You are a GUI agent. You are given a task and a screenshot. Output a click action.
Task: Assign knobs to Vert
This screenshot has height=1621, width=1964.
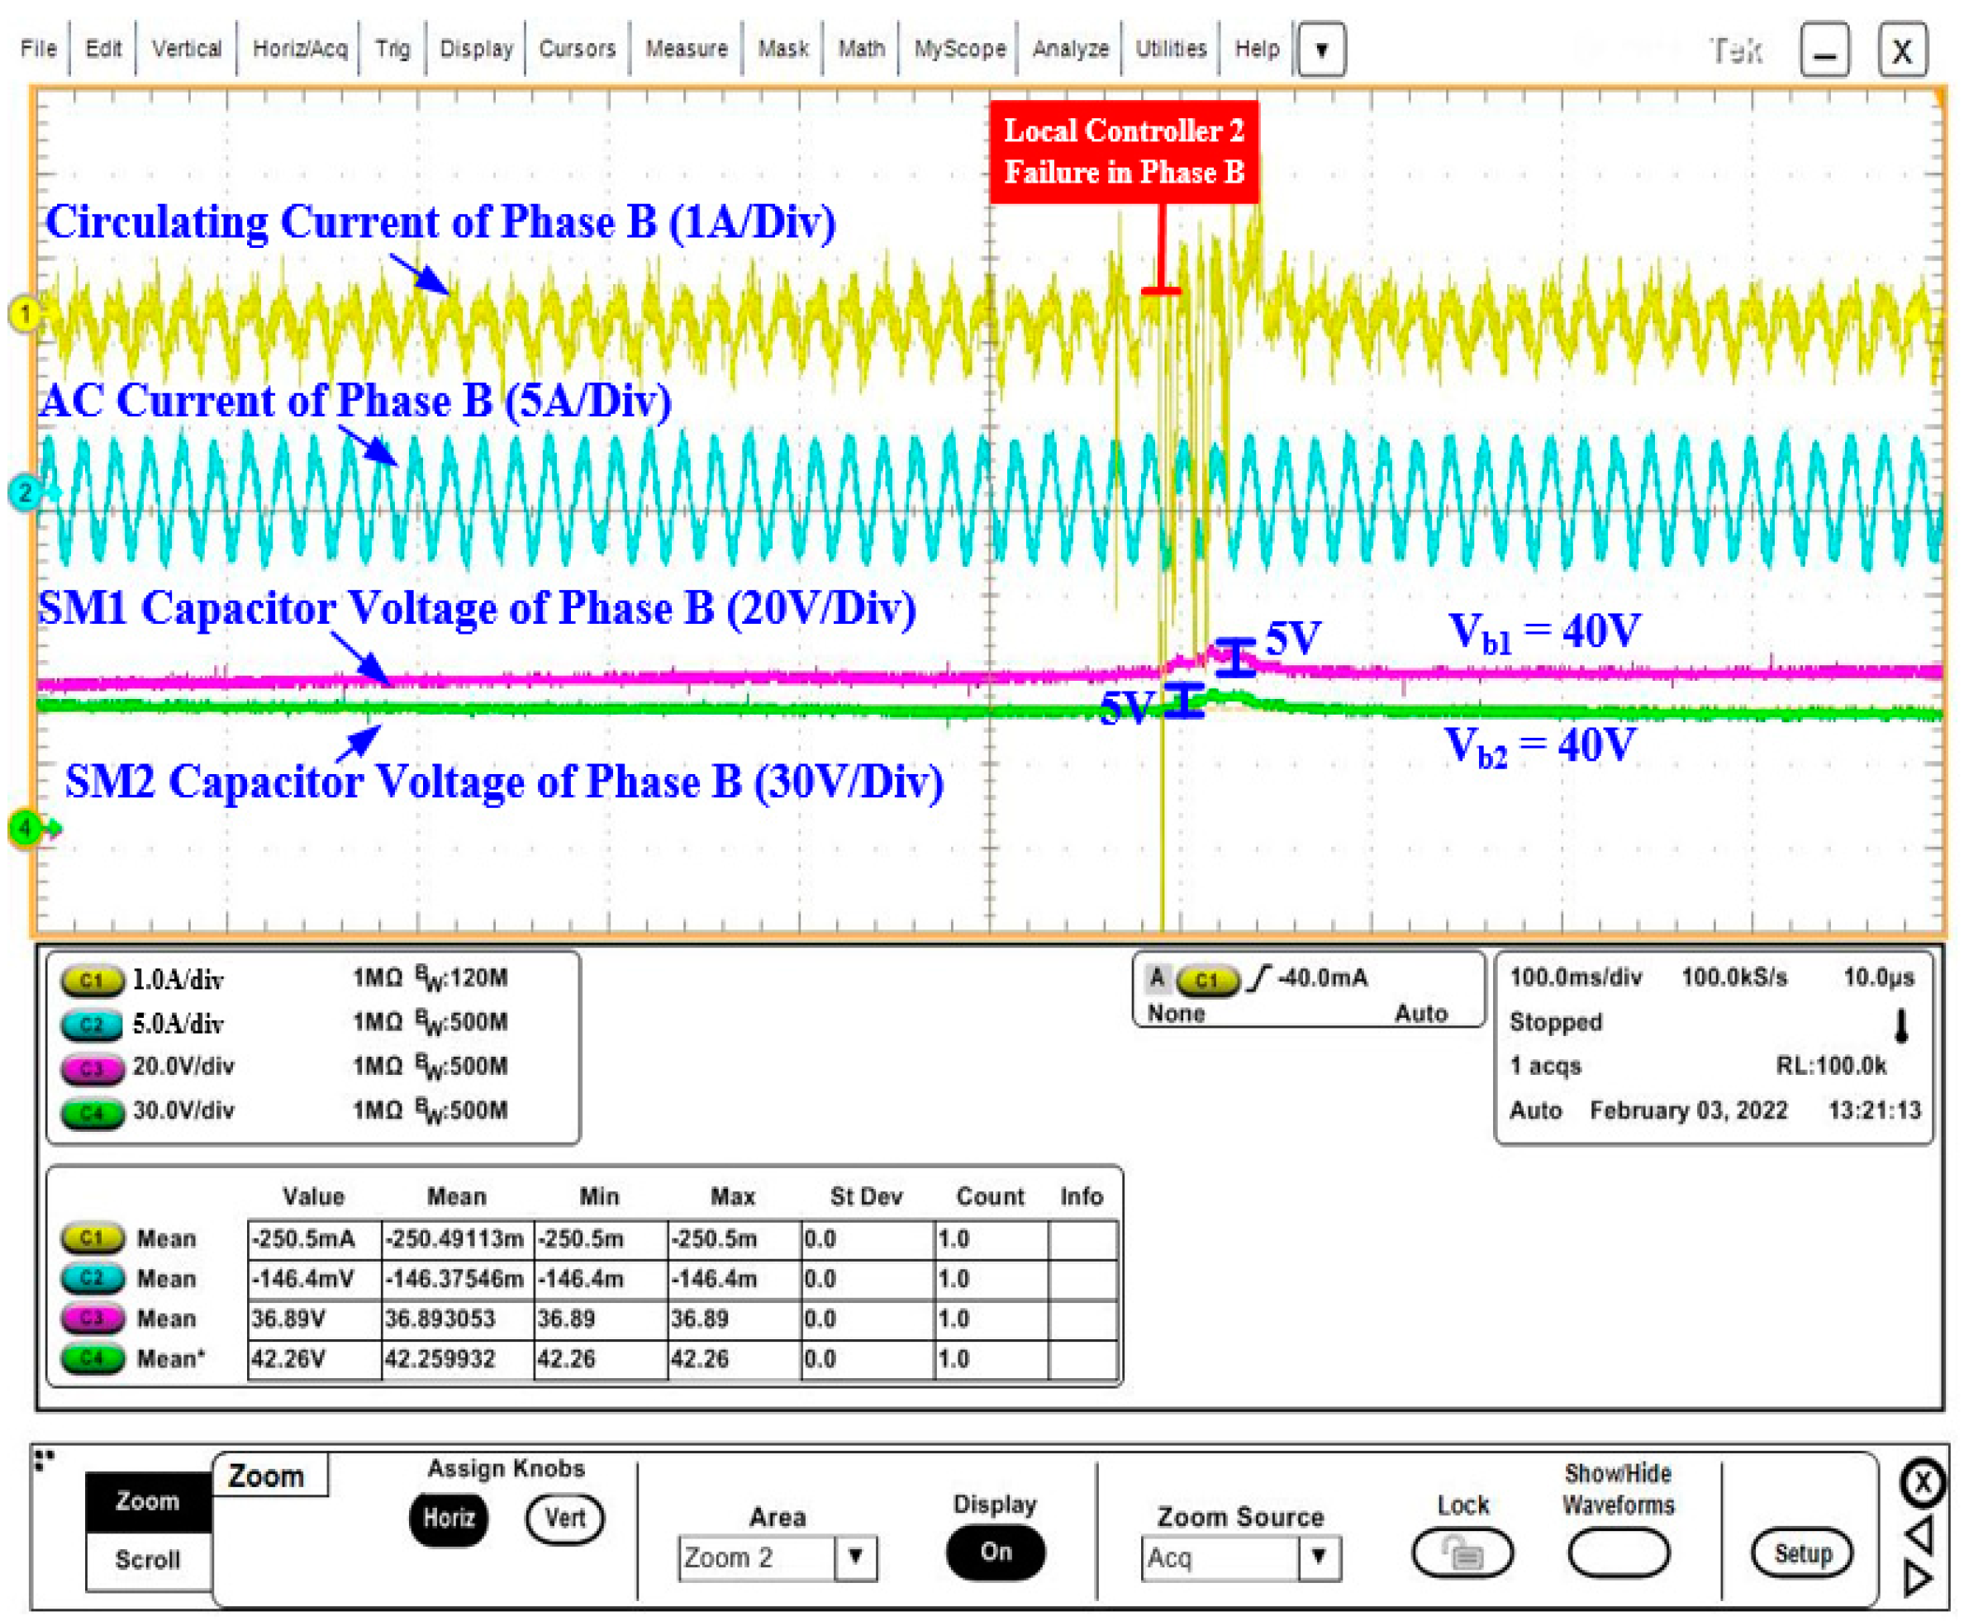pos(564,1519)
